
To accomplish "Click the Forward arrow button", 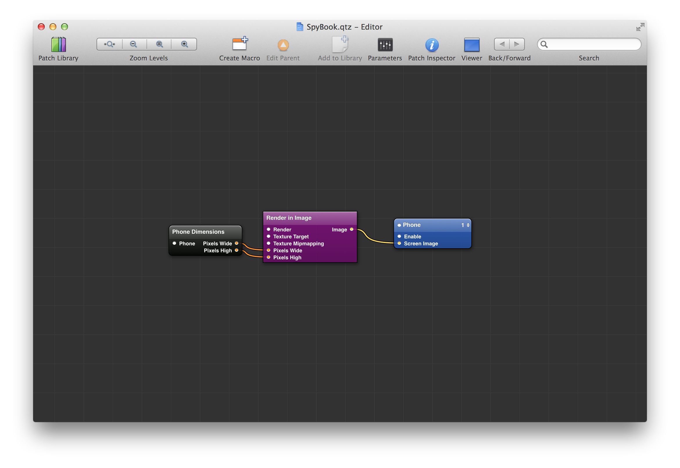I will point(517,44).
